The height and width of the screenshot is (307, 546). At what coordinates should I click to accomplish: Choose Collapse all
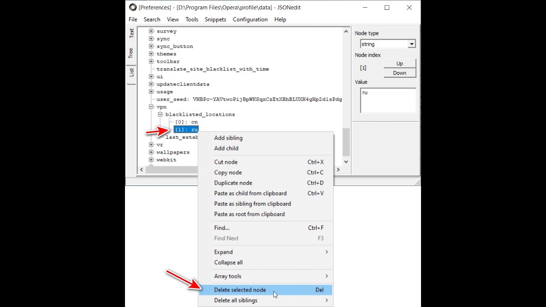[x=265, y=262]
